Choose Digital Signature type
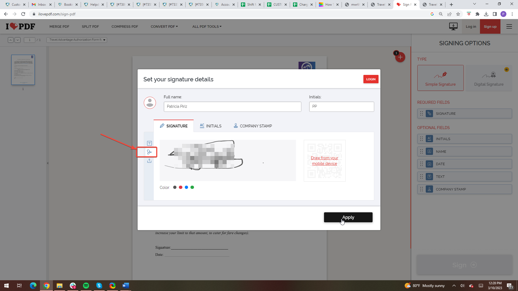The height and width of the screenshot is (291, 518). (x=489, y=78)
